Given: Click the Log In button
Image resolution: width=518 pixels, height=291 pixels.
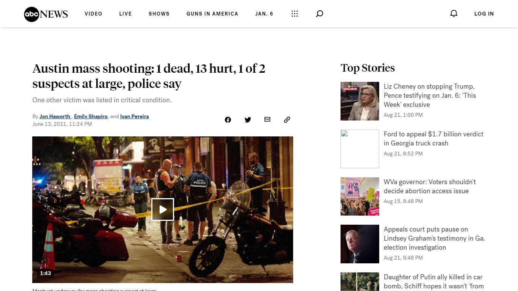Looking at the screenshot, I should (484, 14).
